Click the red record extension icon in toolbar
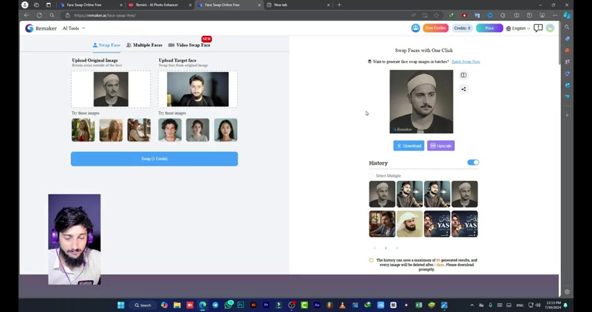Image resolution: width=592 pixels, height=312 pixels. [x=464, y=15]
